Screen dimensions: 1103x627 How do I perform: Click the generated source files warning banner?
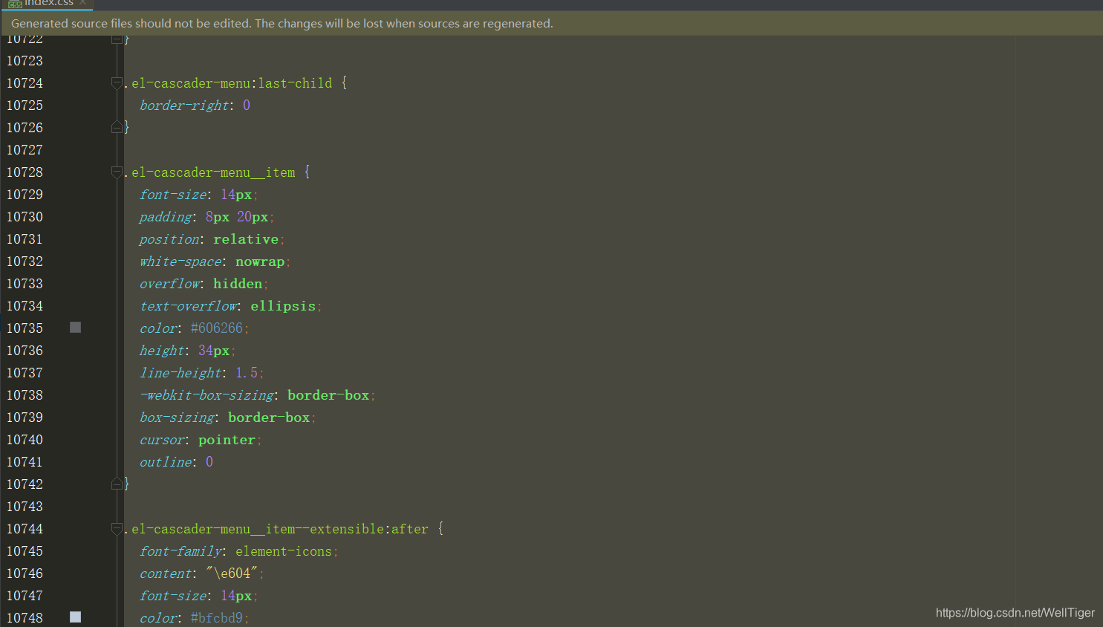pos(551,24)
